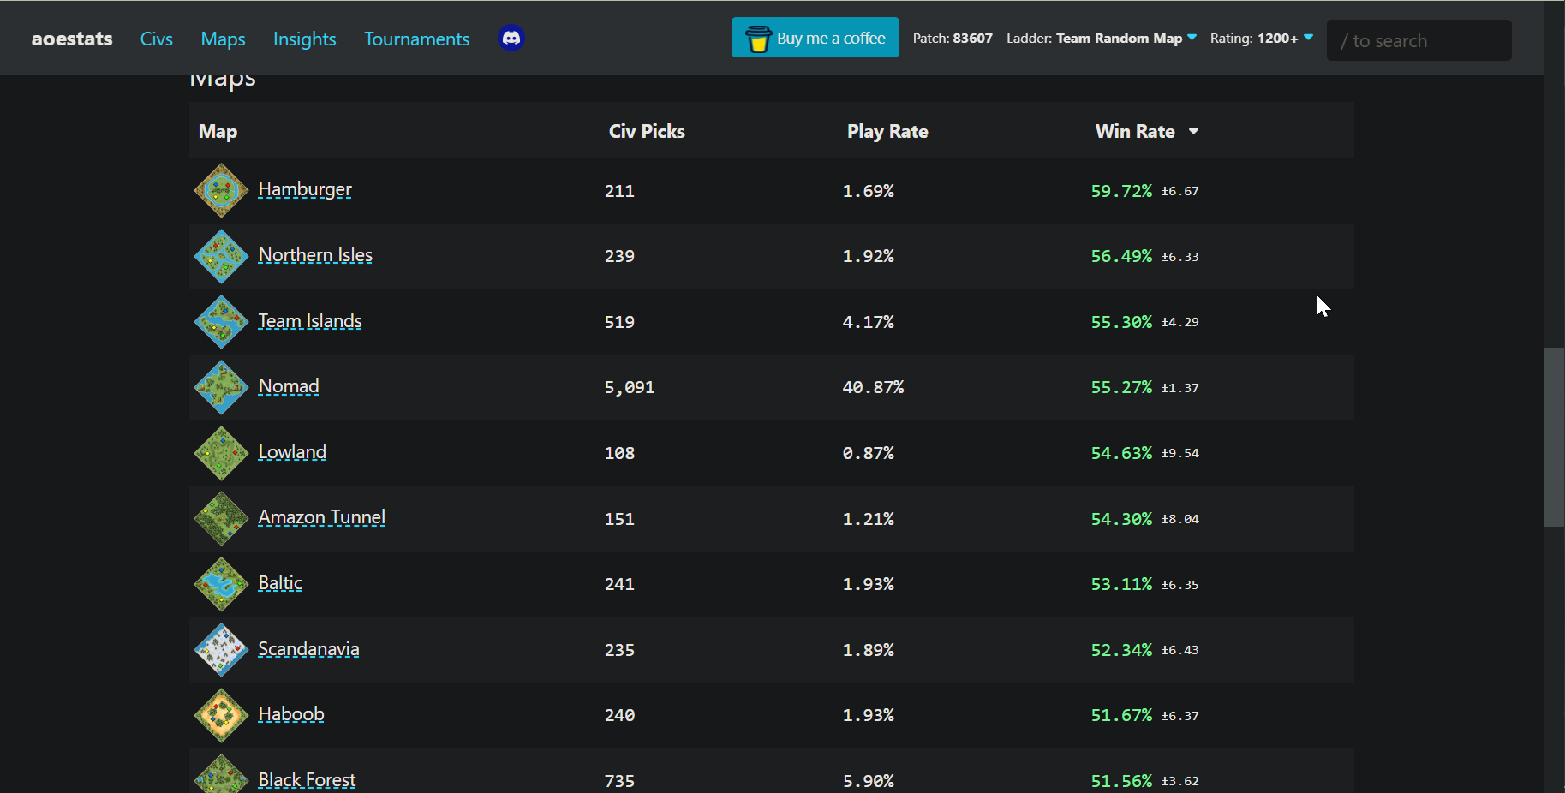Open the Discord icon link

(x=511, y=39)
